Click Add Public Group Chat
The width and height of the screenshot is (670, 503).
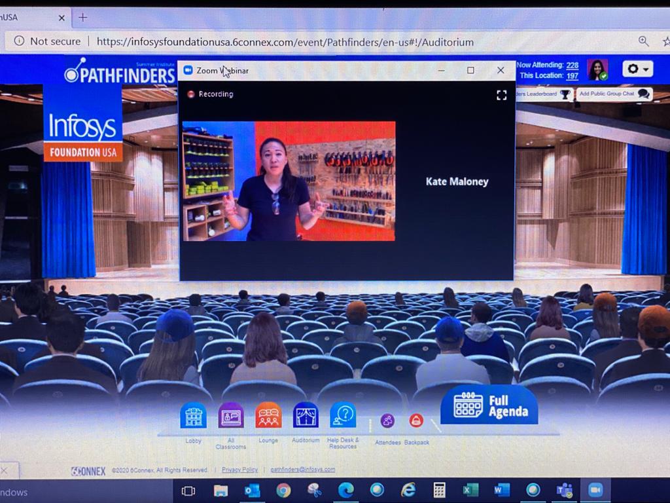(x=614, y=94)
